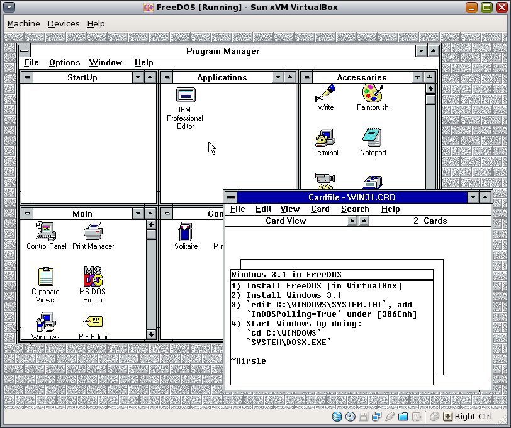Click the VirtualBox floppy disk status icon
The height and width of the screenshot is (428, 511).
[363, 417]
